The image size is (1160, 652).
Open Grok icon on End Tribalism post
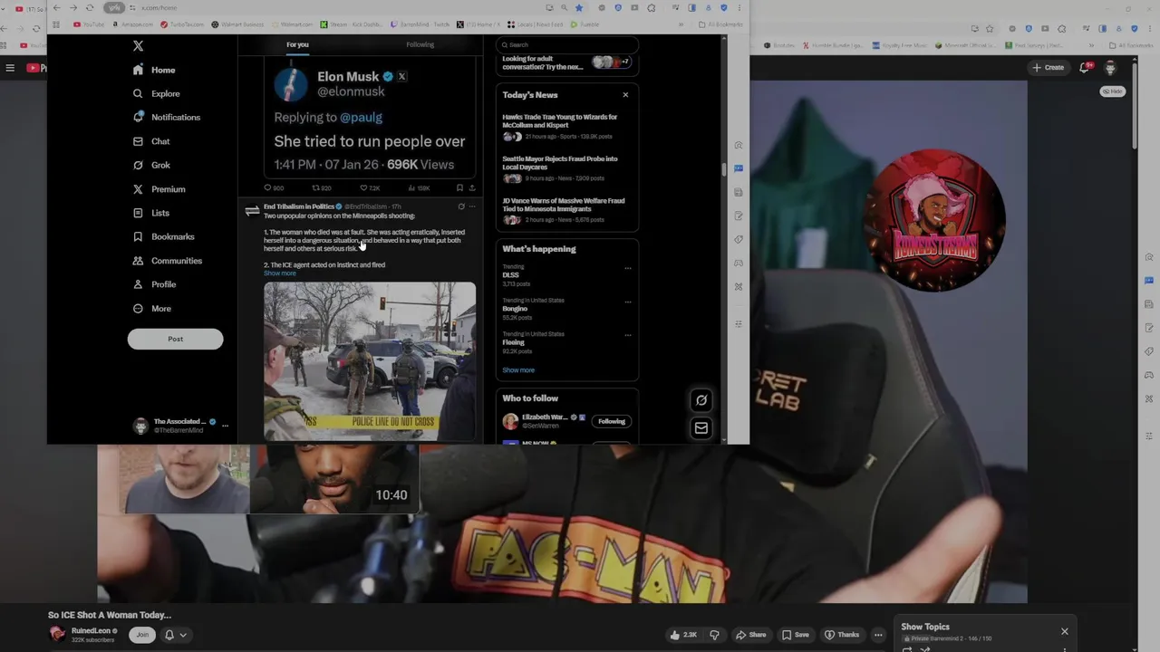(x=460, y=206)
